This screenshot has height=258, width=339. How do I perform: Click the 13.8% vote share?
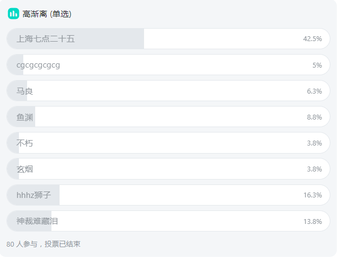pyautogui.click(x=312, y=222)
